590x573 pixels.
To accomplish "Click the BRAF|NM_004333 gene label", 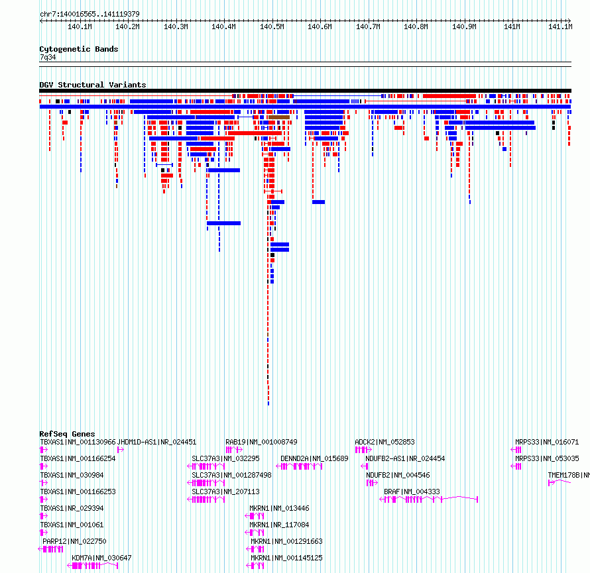I will [412, 492].
